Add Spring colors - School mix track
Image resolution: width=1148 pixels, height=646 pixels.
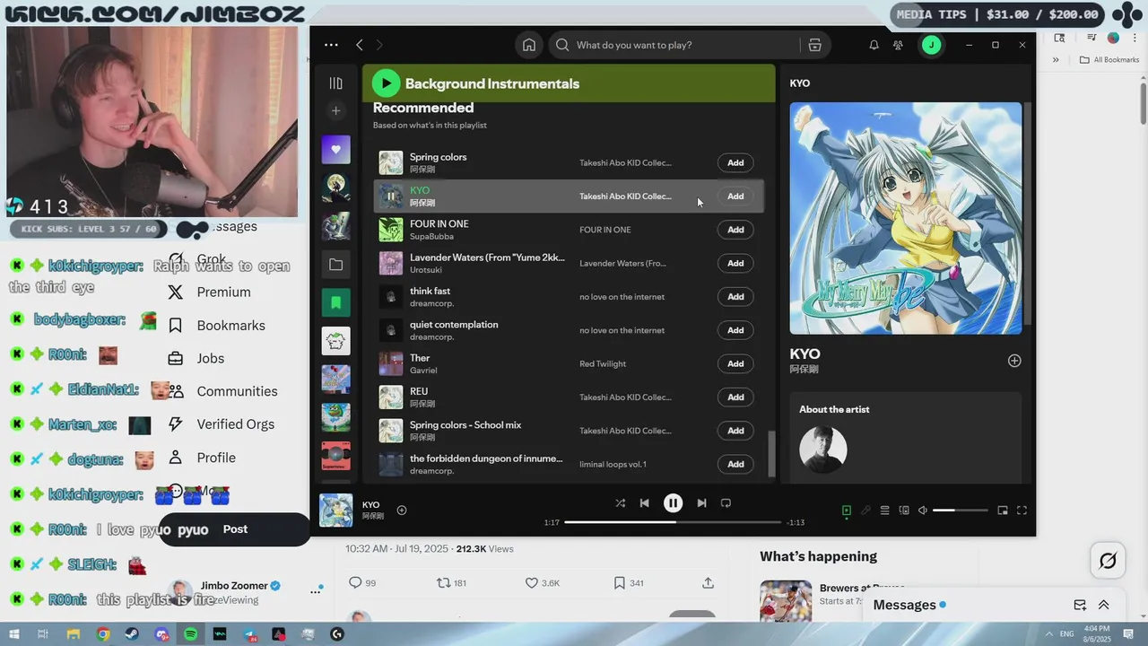(x=735, y=431)
